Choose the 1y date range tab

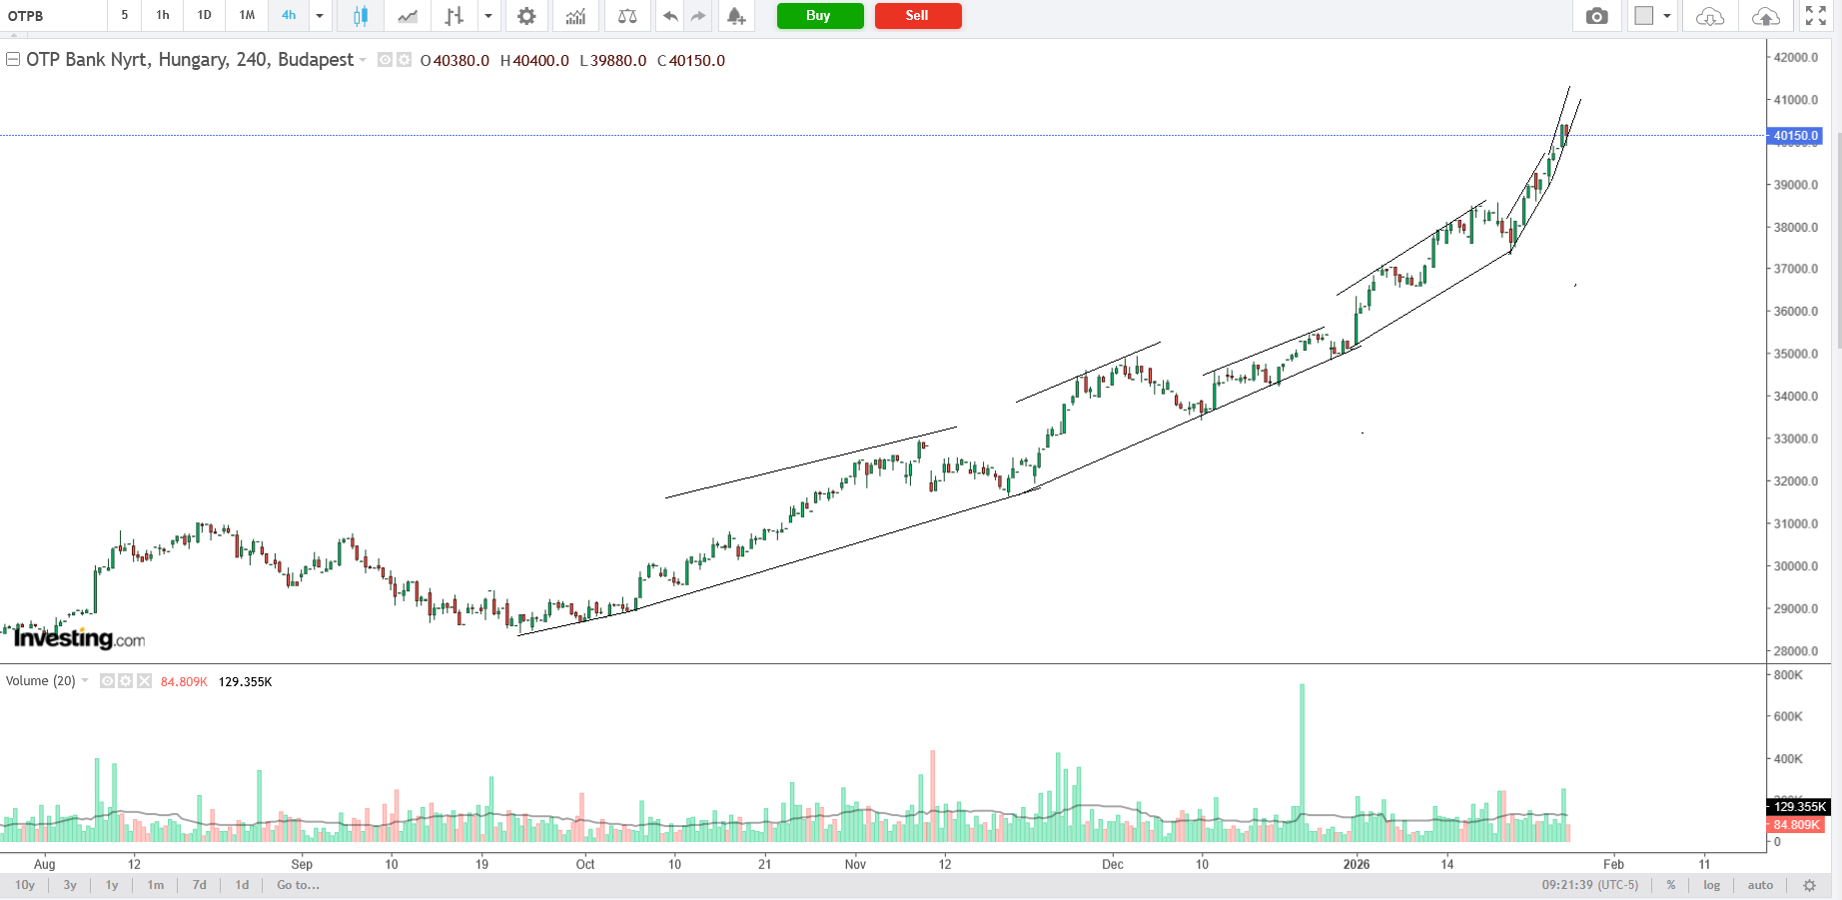(x=112, y=885)
